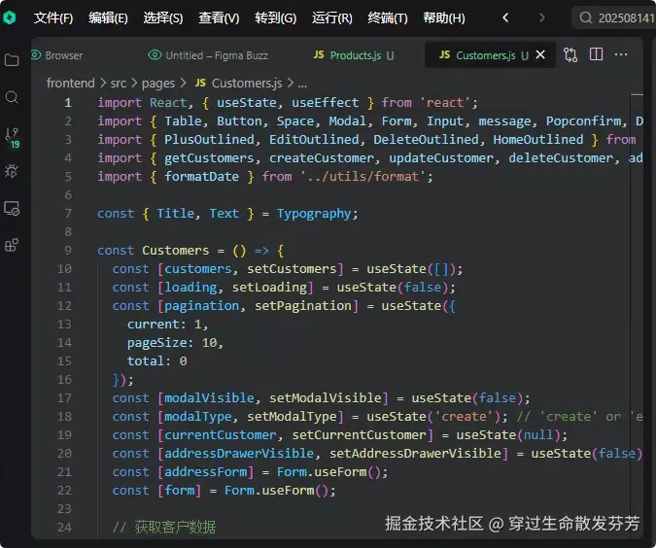
Task: Open the 运行(R) menu
Action: click(x=331, y=18)
